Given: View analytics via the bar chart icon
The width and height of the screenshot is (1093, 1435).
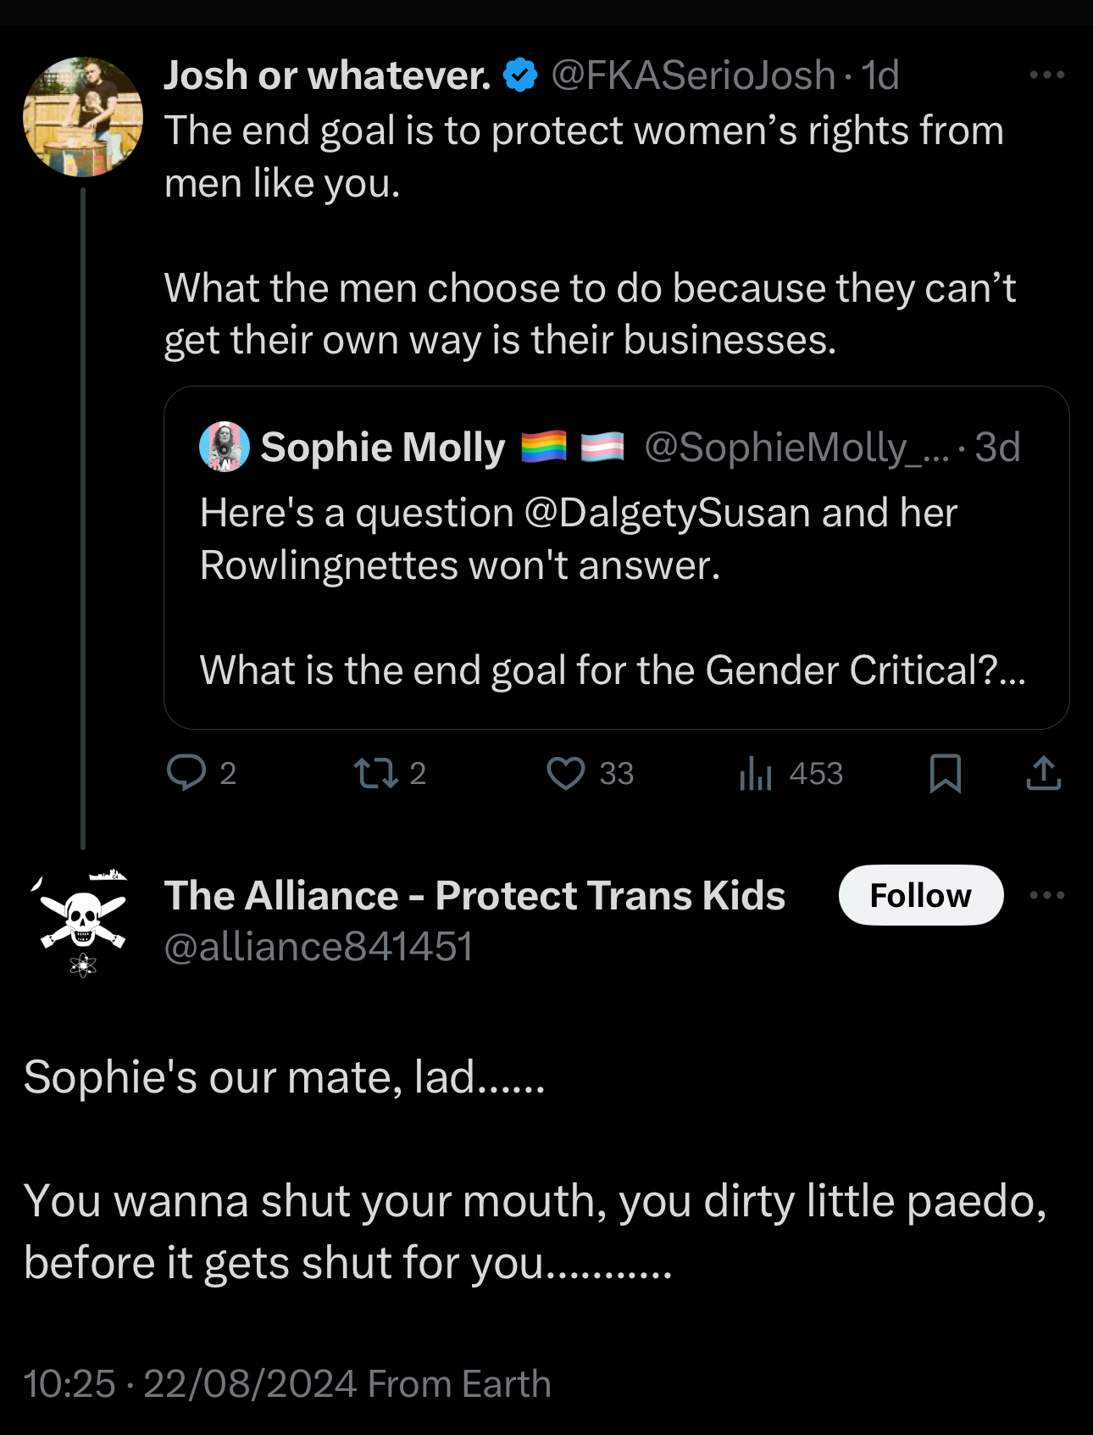Looking at the screenshot, I should tap(756, 773).
